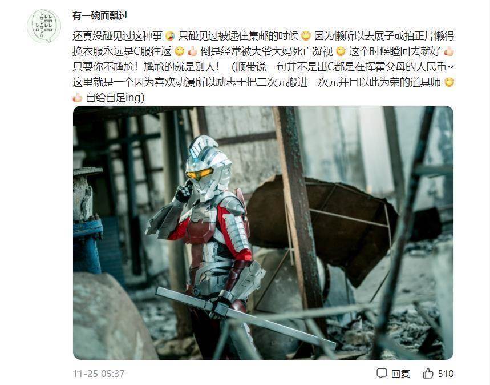Open the 有一碗面飘过 user profile name
Screen dimensions: 490x385
point(100,15)
